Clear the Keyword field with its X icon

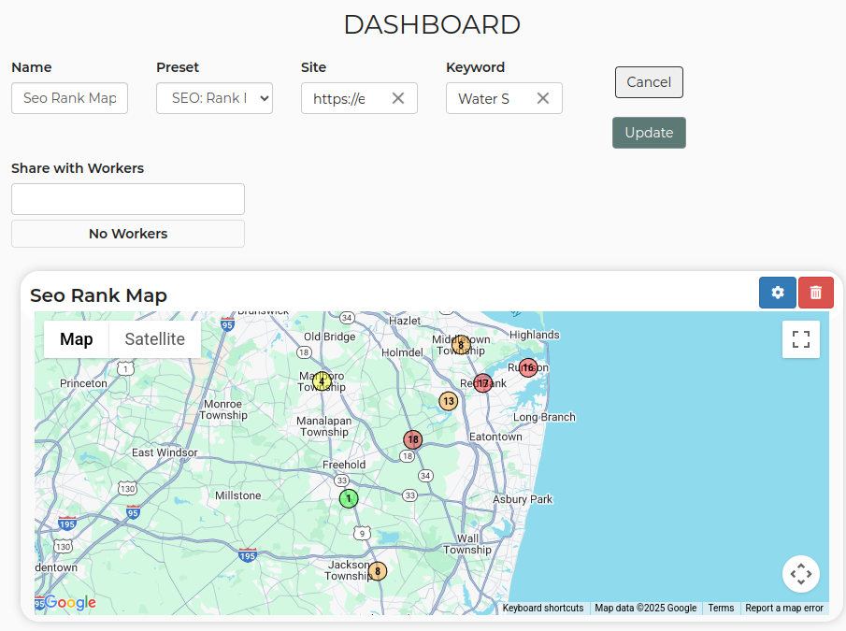(x=543, y=98)
